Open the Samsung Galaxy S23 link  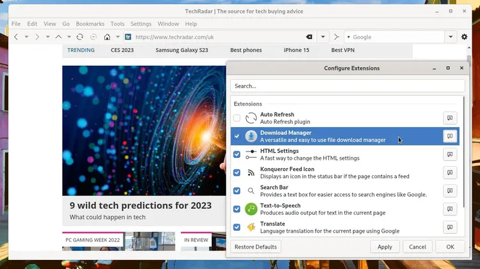point(182,50)
